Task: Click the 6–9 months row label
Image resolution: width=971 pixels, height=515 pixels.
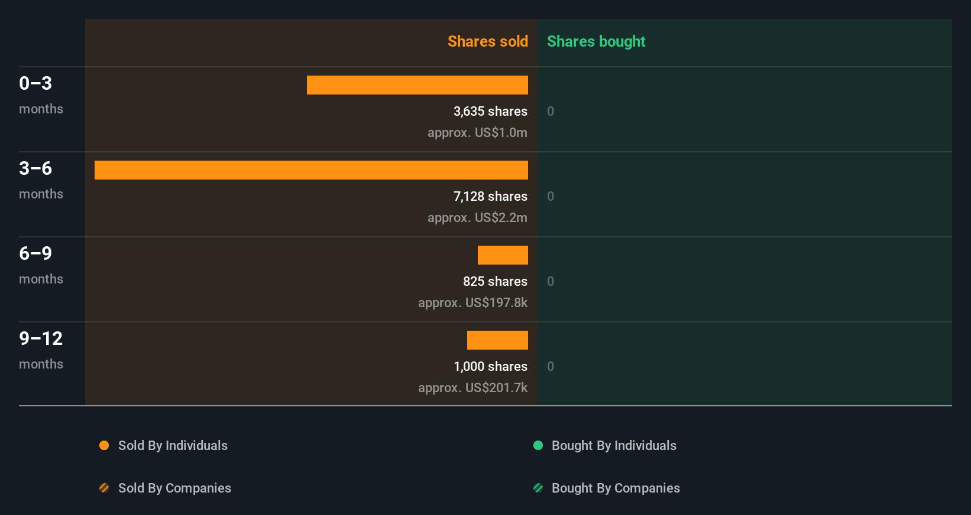Action: pos(41,265)
